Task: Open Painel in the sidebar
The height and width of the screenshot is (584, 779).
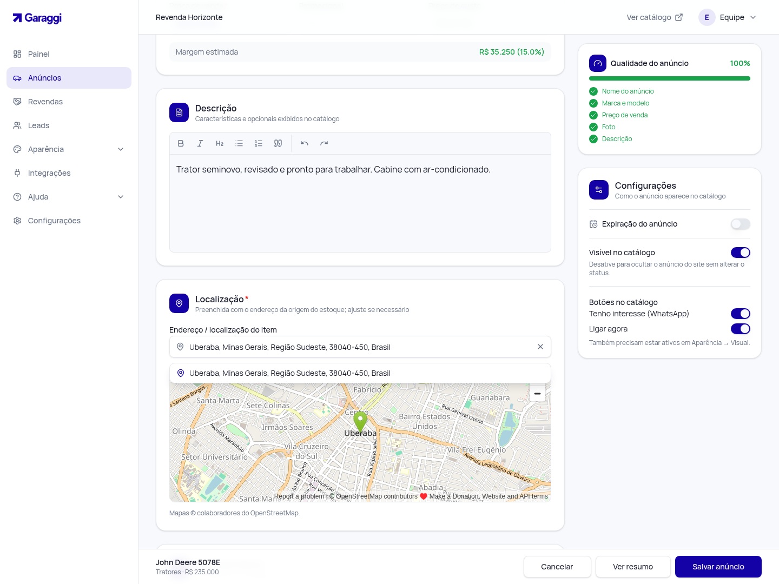Action: (69, 54)
